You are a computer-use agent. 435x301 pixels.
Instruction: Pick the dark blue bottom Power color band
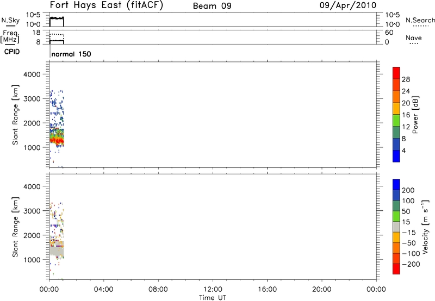click(396, 156)
